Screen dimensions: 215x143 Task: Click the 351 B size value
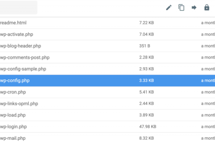(145, 46)
